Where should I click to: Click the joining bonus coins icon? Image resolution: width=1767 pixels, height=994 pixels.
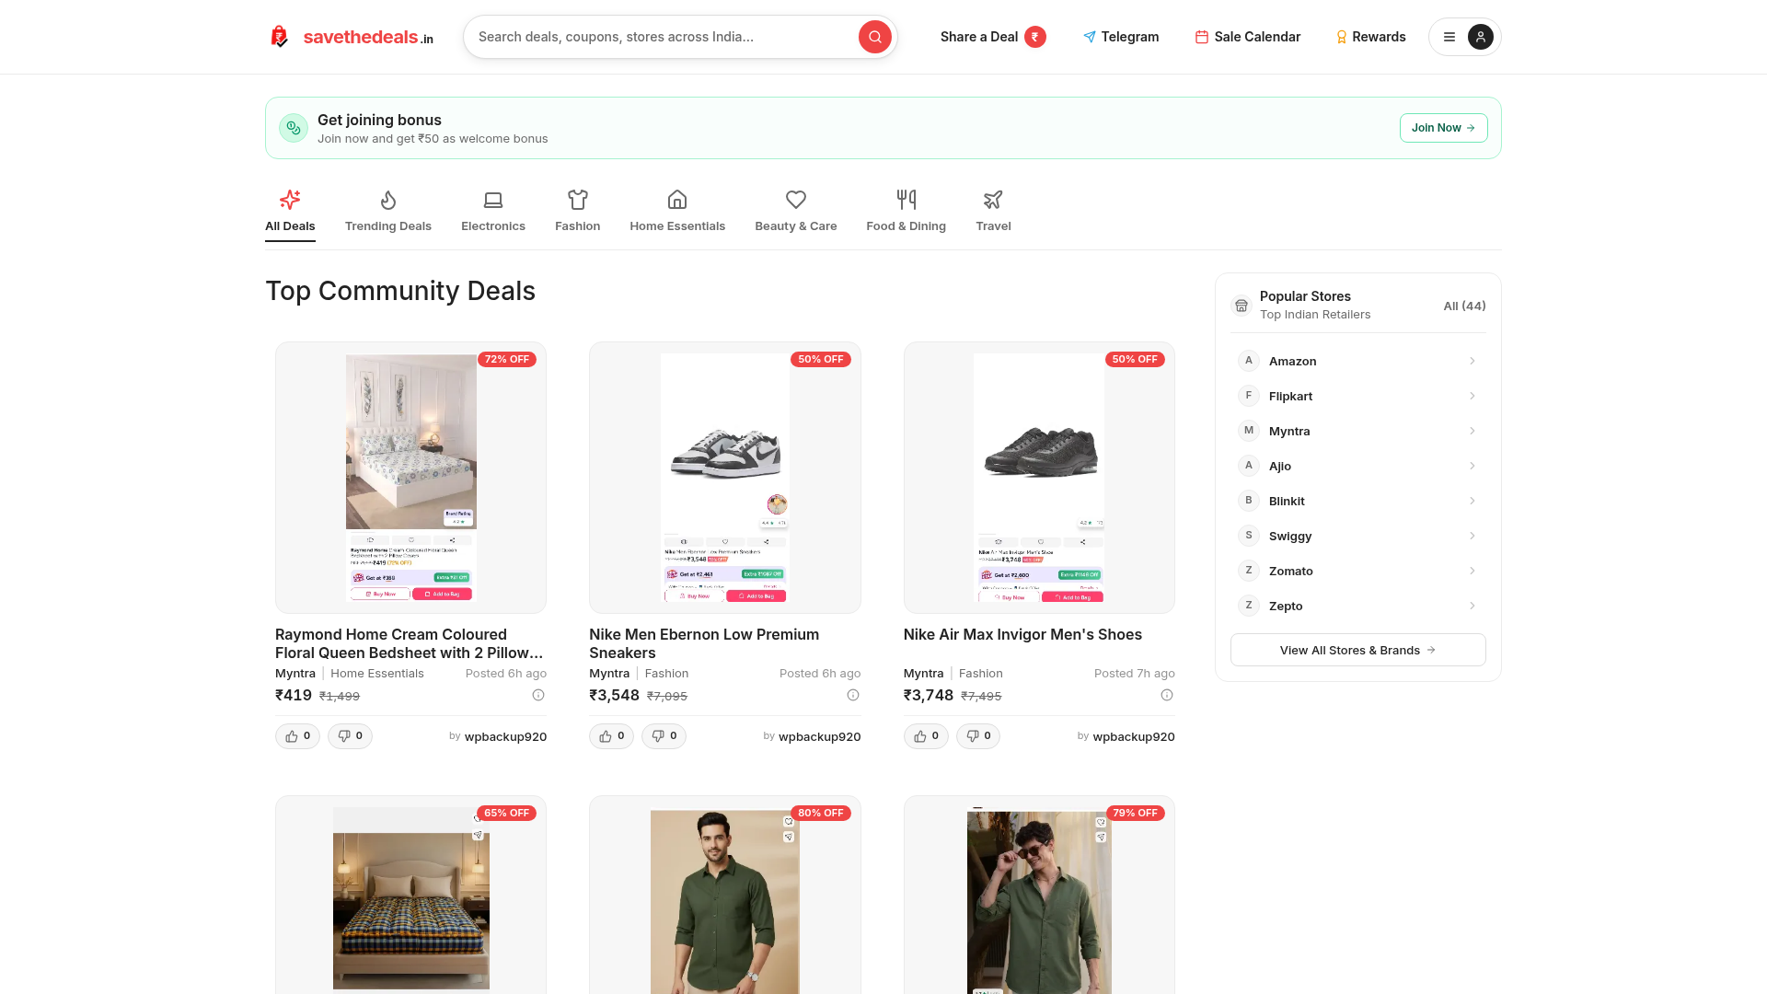coord(294,128)
